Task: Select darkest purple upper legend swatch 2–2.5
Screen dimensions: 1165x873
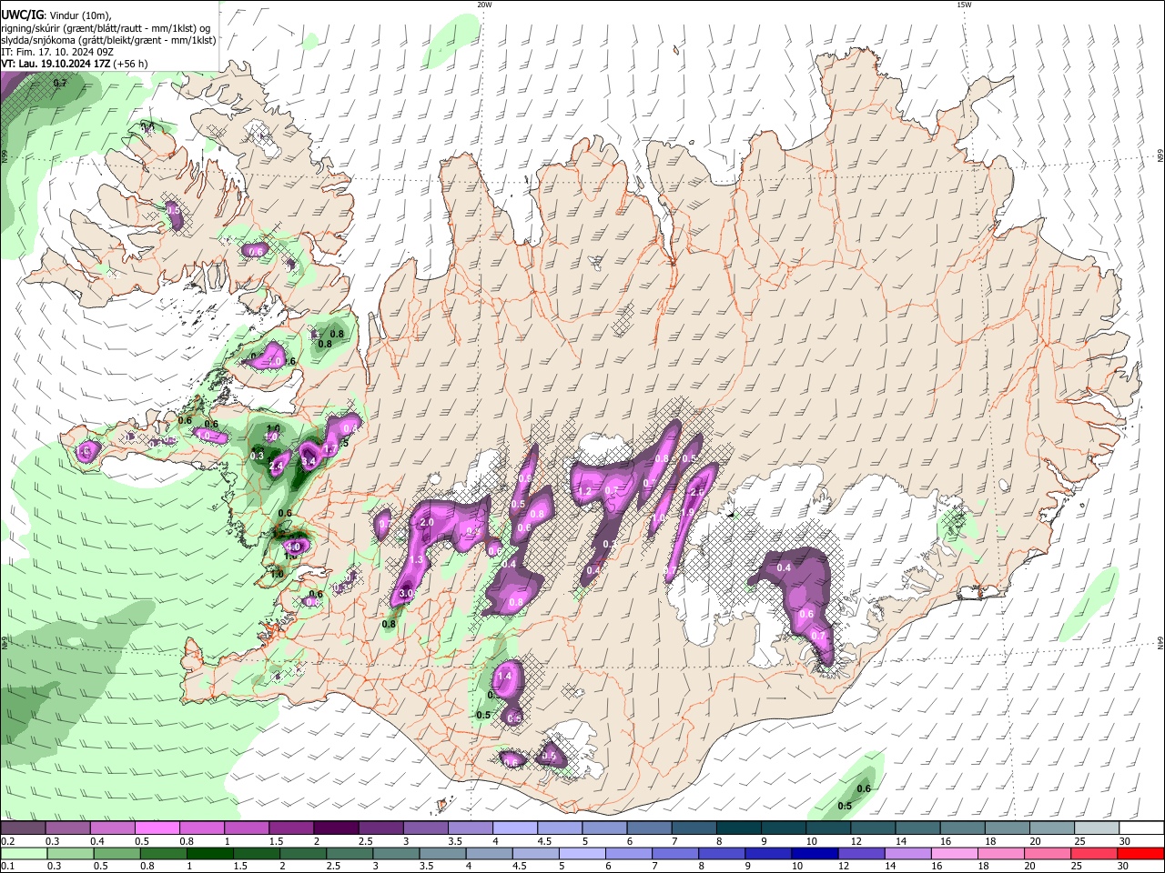Action: click(335, 828)
